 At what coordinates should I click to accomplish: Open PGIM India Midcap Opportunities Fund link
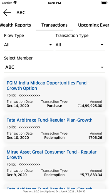tap(48, 86)
